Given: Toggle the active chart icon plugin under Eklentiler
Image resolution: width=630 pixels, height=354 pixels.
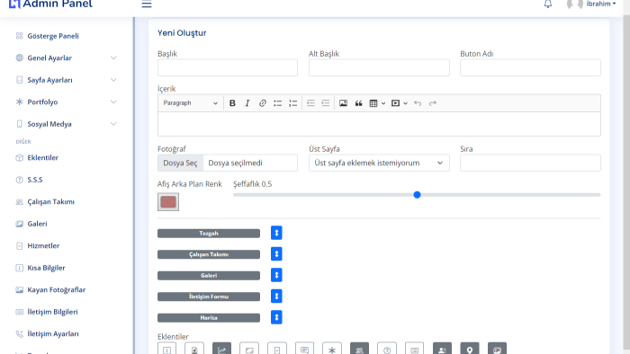Looking at the screenshot, I should click(221, 349).
